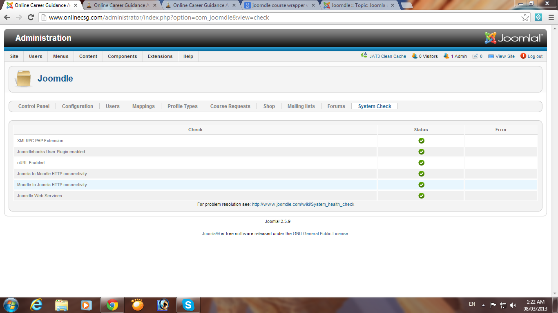Image resolution: width=558 pixels, height=313 pixels.
Task: Open the Help menu
Action: 188,56
